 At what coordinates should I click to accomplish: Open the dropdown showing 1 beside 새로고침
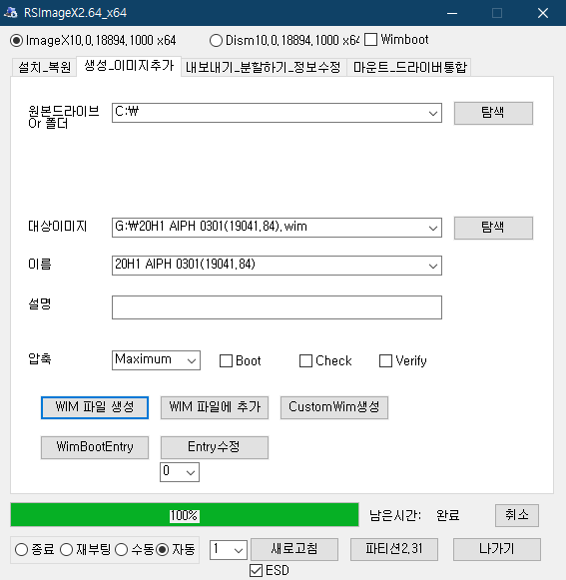[x=229, y=550]
